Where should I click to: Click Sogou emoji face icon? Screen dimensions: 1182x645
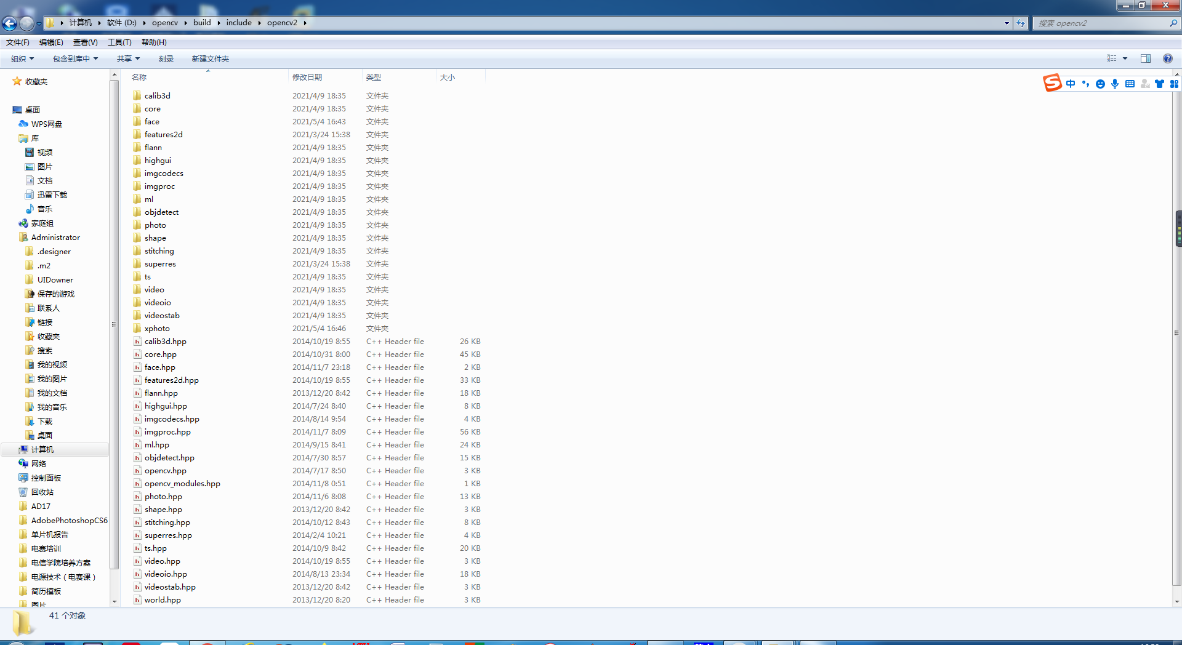1100,84
